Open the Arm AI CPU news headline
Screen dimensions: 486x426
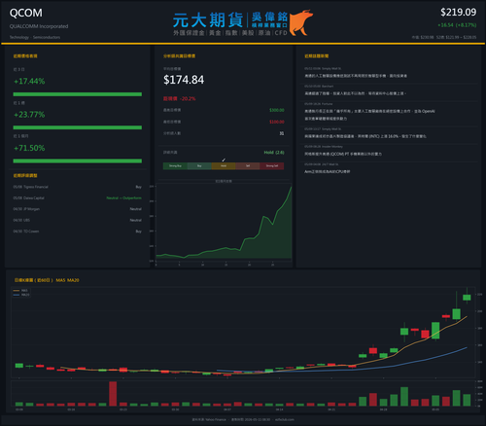(327, 171)
